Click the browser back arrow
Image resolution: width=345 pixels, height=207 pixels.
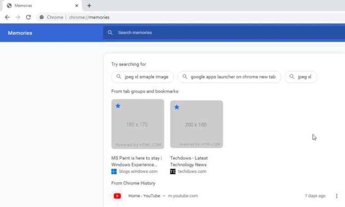[7, 17]
